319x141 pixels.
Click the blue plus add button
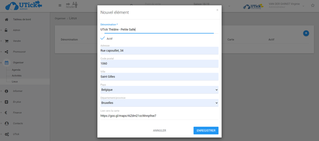pyautogui.click(x=306, y=33)
